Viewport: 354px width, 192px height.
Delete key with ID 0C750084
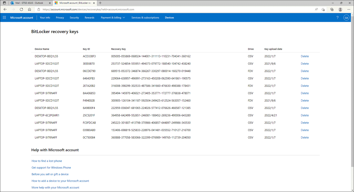pyautogui.click(x=305, y=137)
